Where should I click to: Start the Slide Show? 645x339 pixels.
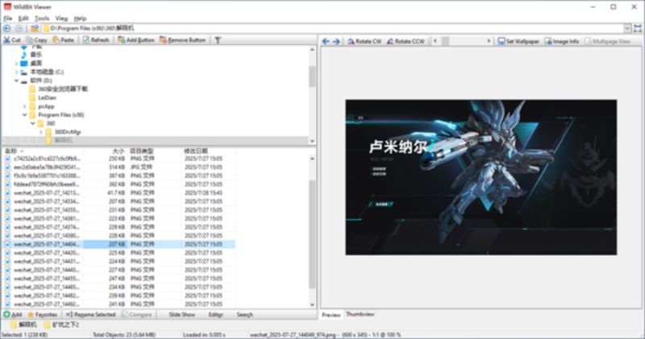point(182,314)
